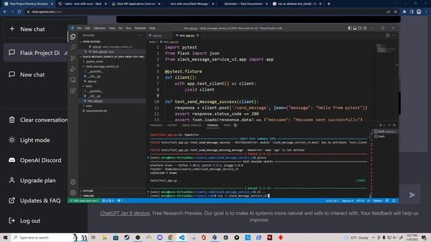Image resolution: width=431 pixels, height=242 pixels.
Task: Click the VS Code notifications bell in status bar
Action: [x=393, y=201]
